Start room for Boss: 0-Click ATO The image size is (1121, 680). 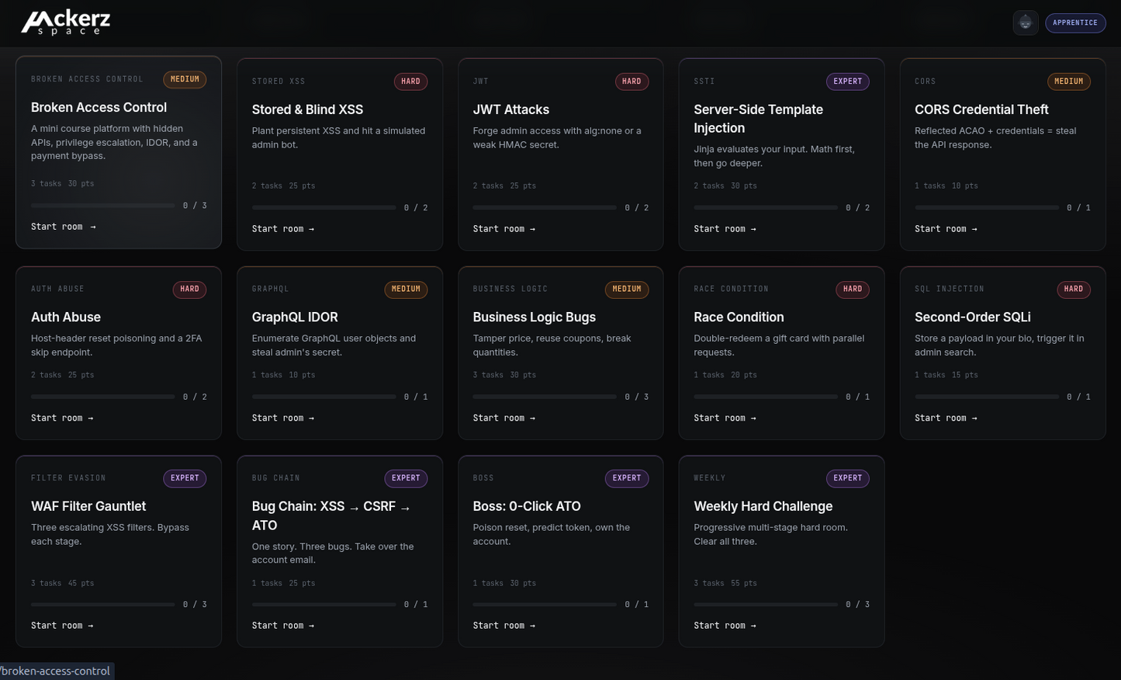pyautogui.click(x=504, y=626)
